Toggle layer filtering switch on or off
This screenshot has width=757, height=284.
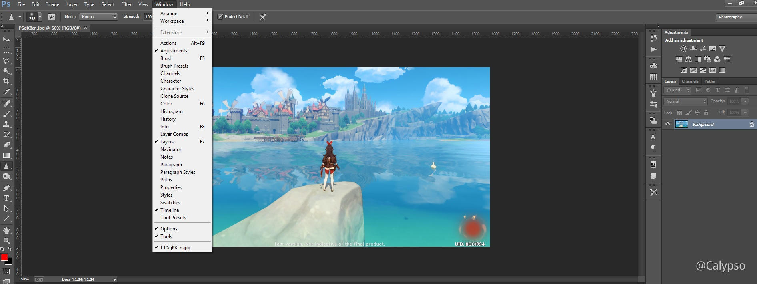coord(747,90)
